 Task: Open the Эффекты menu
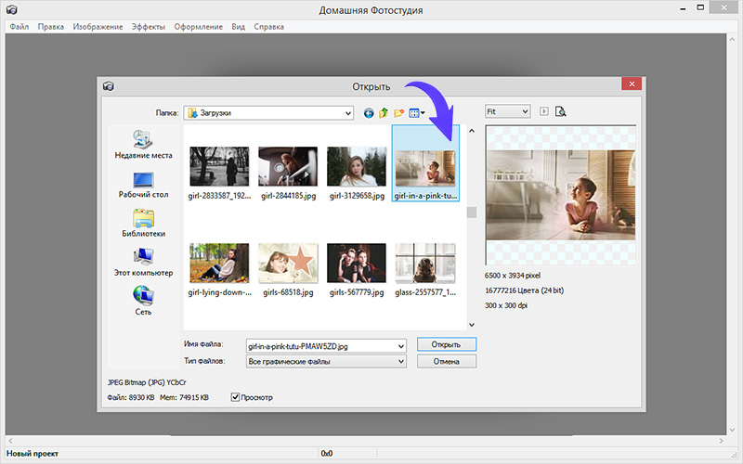(x=148, y=27)
